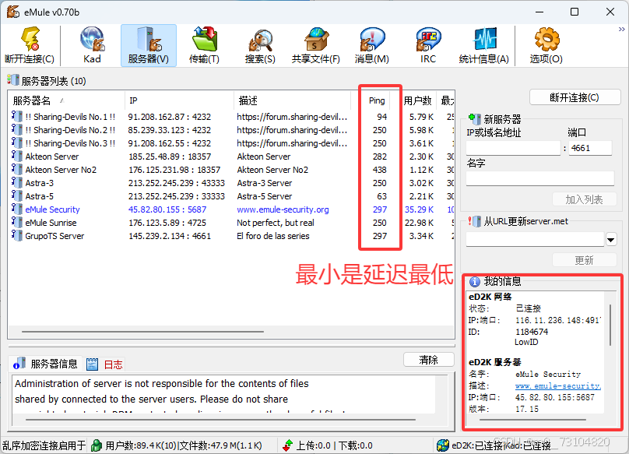This screenshot has width=629, height=454.
Task: Click the "El foro de las series" description
Action: 272,236
